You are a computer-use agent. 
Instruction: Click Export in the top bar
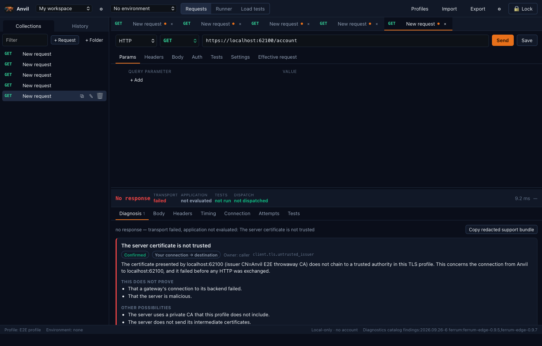478,9
